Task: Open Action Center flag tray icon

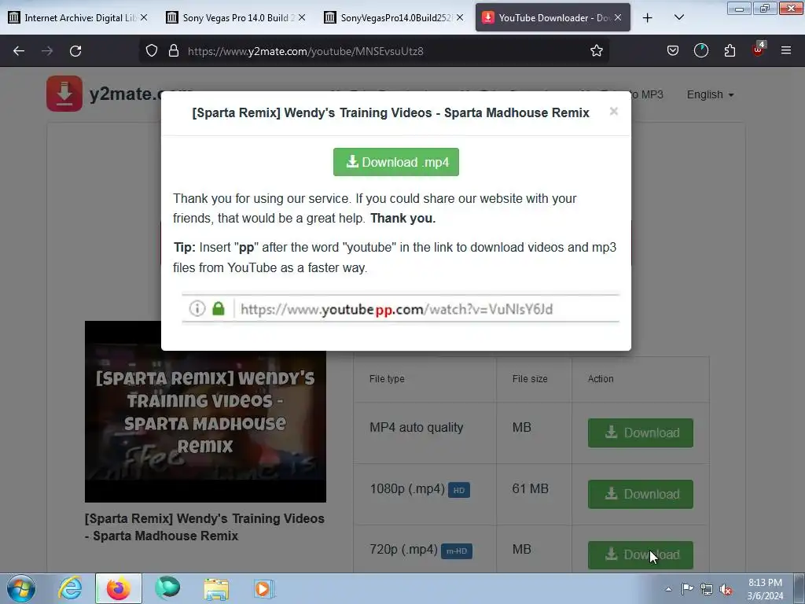Action: [x=687, y=589]
